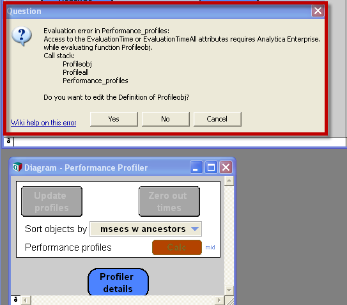Choose Yes to edit Profileobj definition

pyautogui.click(x=114, y=119)
